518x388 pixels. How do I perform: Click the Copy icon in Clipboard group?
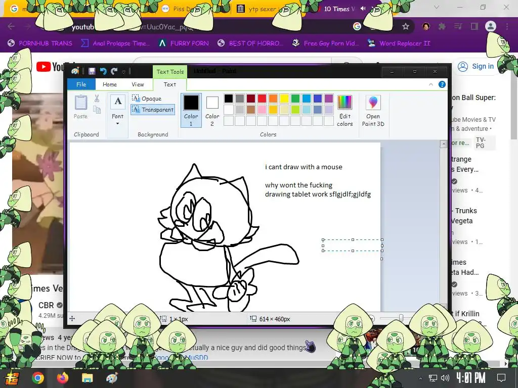tap(97, 110)
